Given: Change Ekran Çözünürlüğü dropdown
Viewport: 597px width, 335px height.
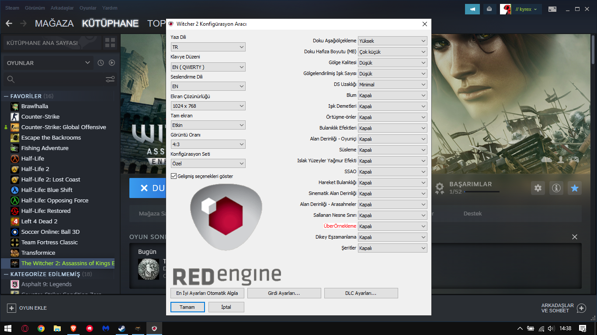Looking at the screenshot, I should coord(208,106).
